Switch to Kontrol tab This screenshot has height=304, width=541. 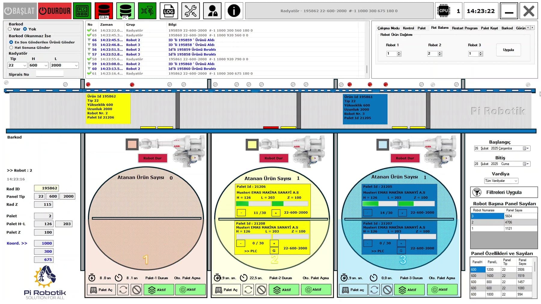(x=408, y=28)
